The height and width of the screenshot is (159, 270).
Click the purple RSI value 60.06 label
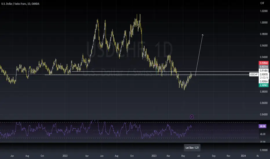(x=262, y=126)
